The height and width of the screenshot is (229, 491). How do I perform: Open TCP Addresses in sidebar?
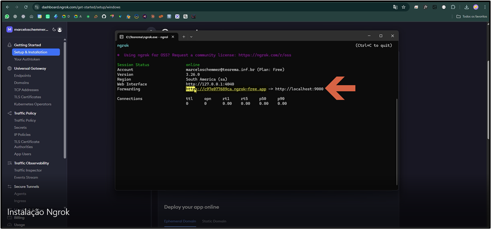(x=26, y=90)
